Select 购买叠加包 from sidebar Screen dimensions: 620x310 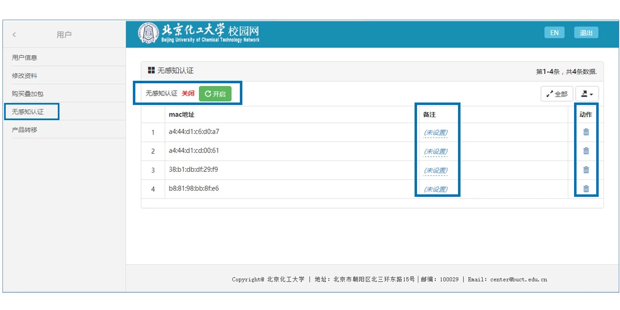click(27, 94)
